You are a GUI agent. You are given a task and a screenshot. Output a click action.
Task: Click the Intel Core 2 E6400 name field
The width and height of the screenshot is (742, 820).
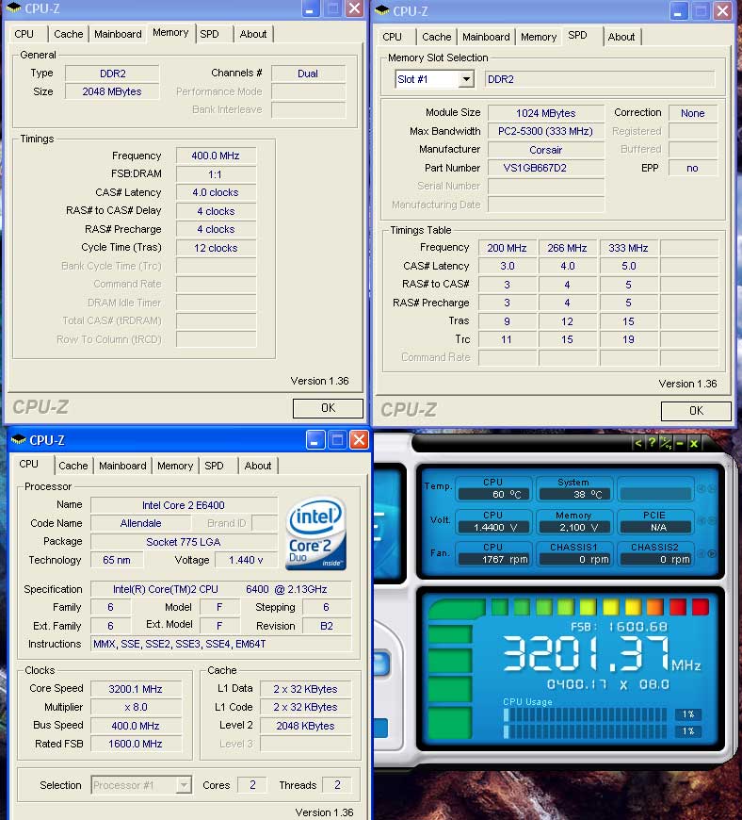pyautogui.click(x=184, y=505)
